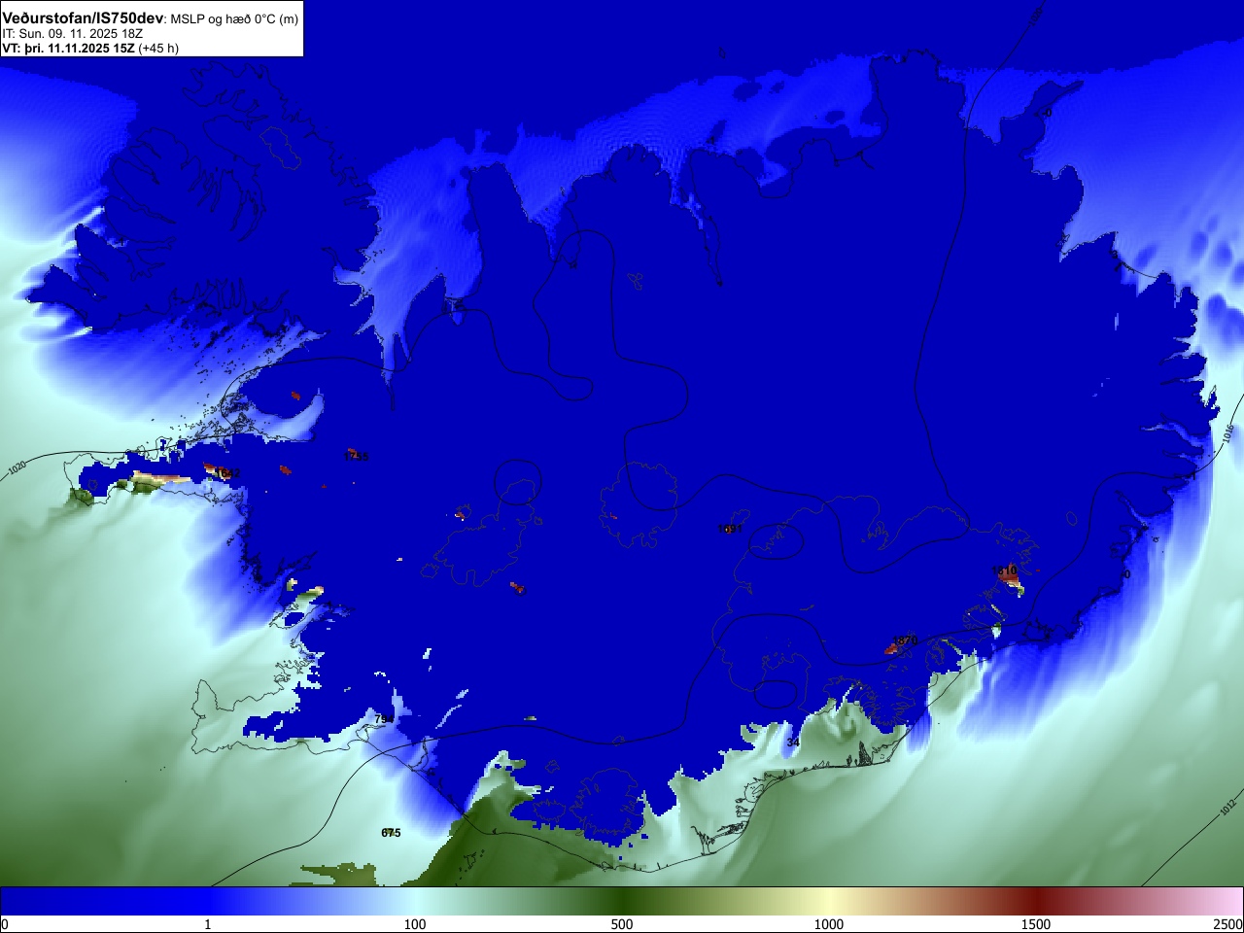Click the 1500 tick on the color scale
This screenshot has height=933, width=1244.
click(1036, 924)
